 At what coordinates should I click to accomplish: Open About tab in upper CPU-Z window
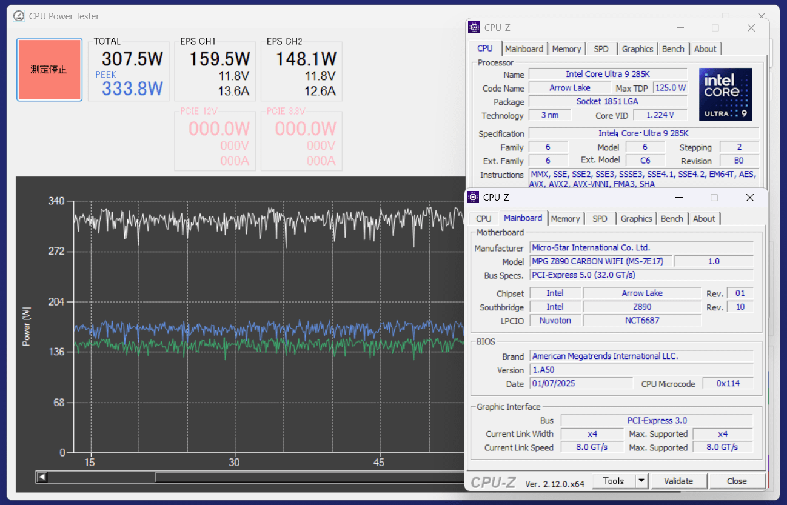tap(705, 49)
